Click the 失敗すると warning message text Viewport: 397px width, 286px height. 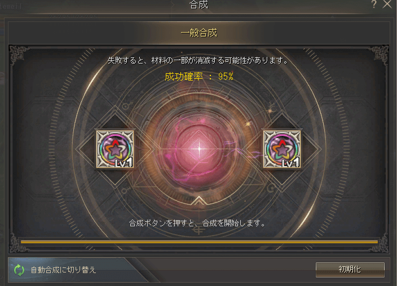click(198, 61)
